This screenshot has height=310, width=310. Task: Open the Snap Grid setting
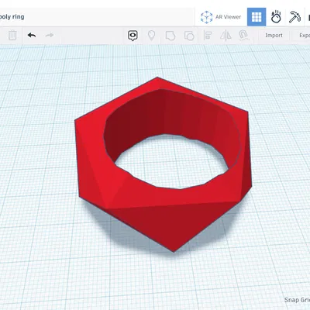click(x=297, y=300)
